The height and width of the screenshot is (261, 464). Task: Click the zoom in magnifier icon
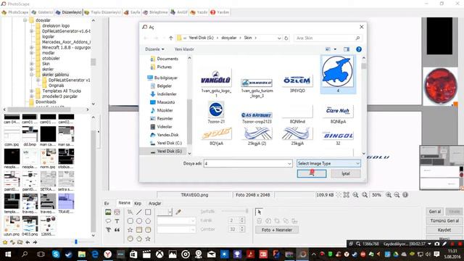[389, 195]
